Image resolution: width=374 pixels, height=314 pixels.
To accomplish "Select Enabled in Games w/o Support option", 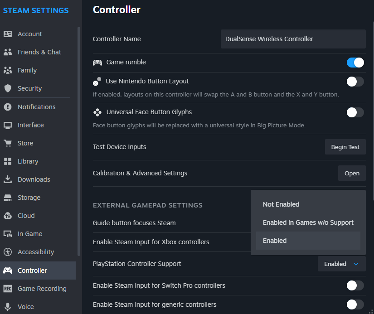I will click(308, 222).
